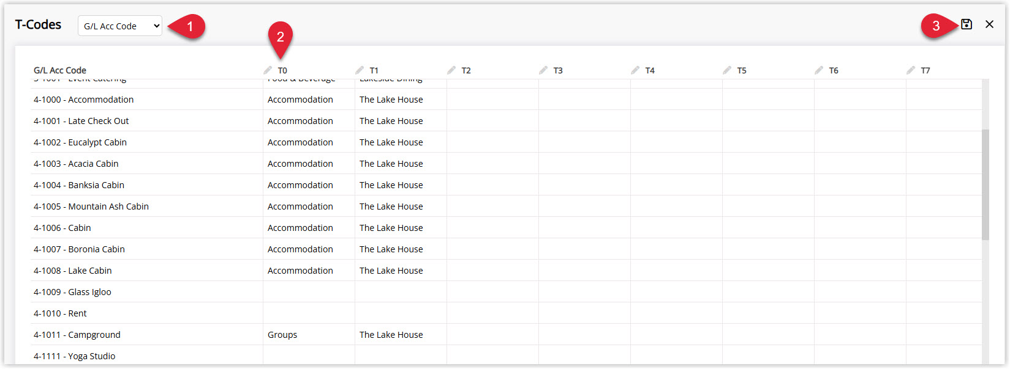
Task: Edit the T7 column pencil icon
Action: point(911,70)
